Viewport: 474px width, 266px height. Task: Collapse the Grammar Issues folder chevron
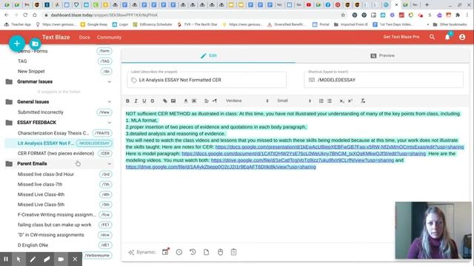[x=110, y=82]
